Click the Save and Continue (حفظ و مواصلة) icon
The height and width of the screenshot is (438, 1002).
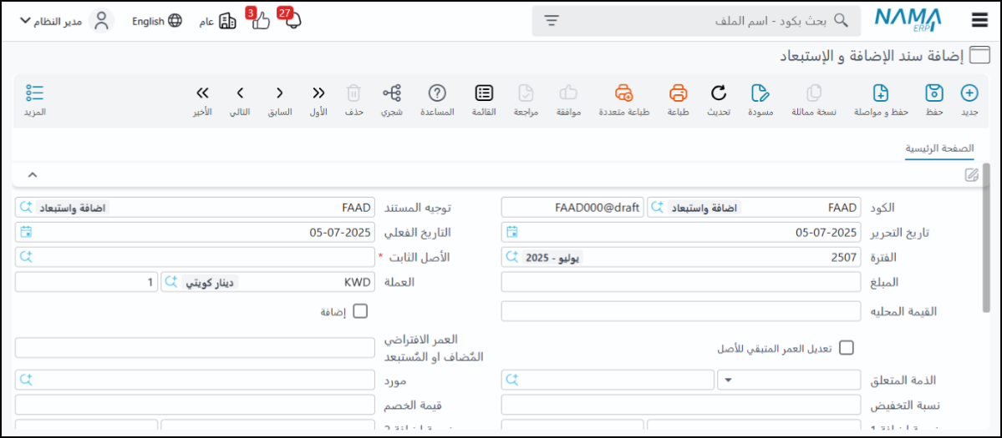click(x=880, y=93)
